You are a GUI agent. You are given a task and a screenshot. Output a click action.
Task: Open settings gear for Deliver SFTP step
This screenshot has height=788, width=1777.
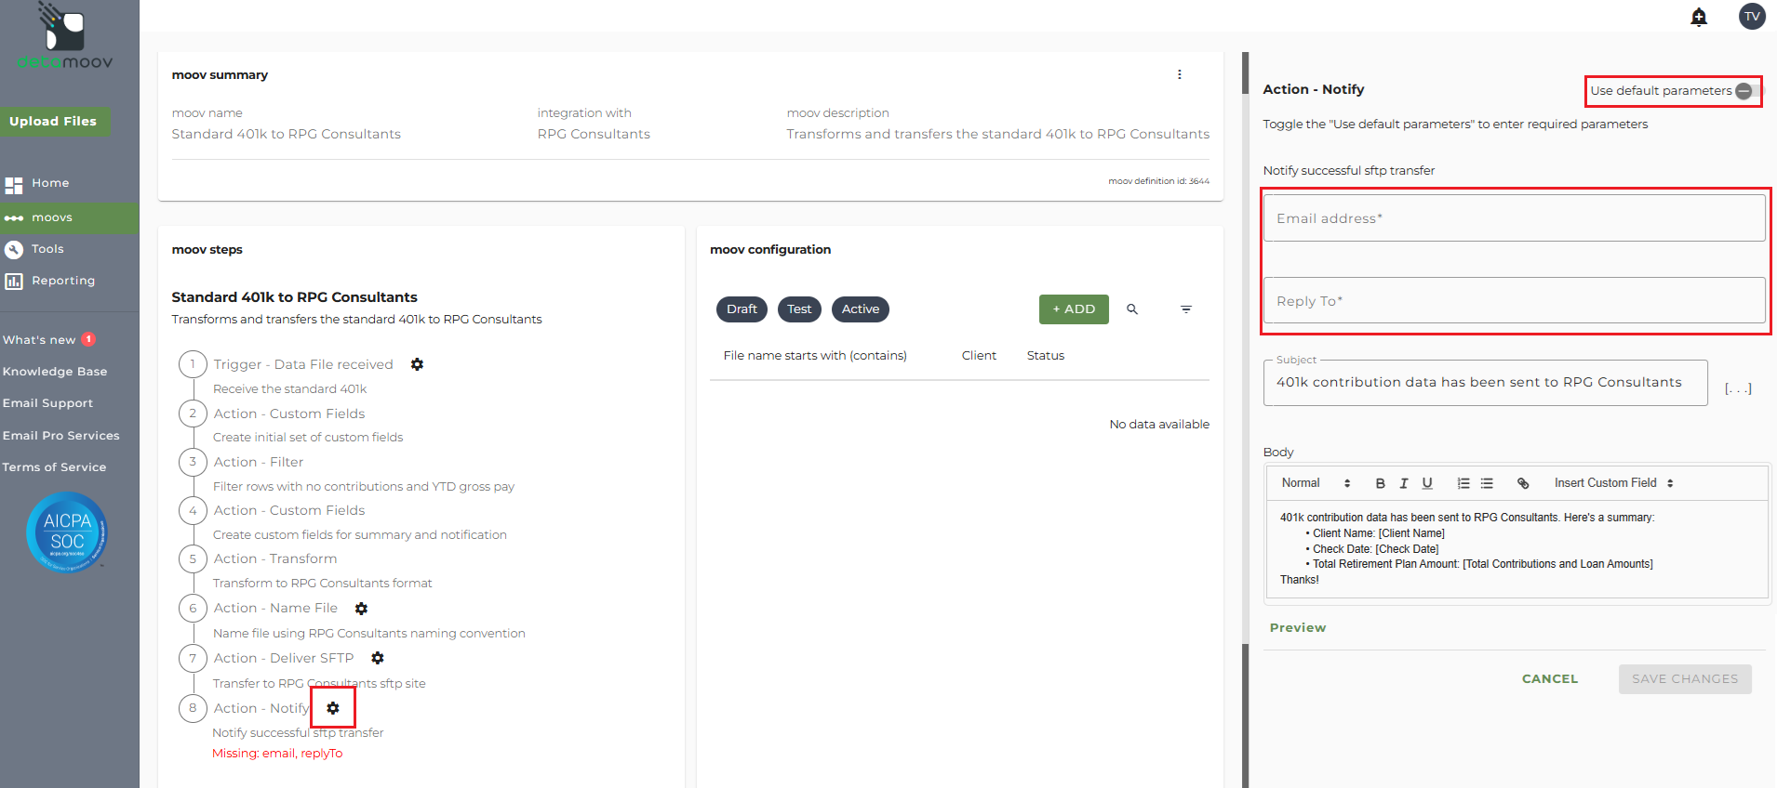(378, 658)
